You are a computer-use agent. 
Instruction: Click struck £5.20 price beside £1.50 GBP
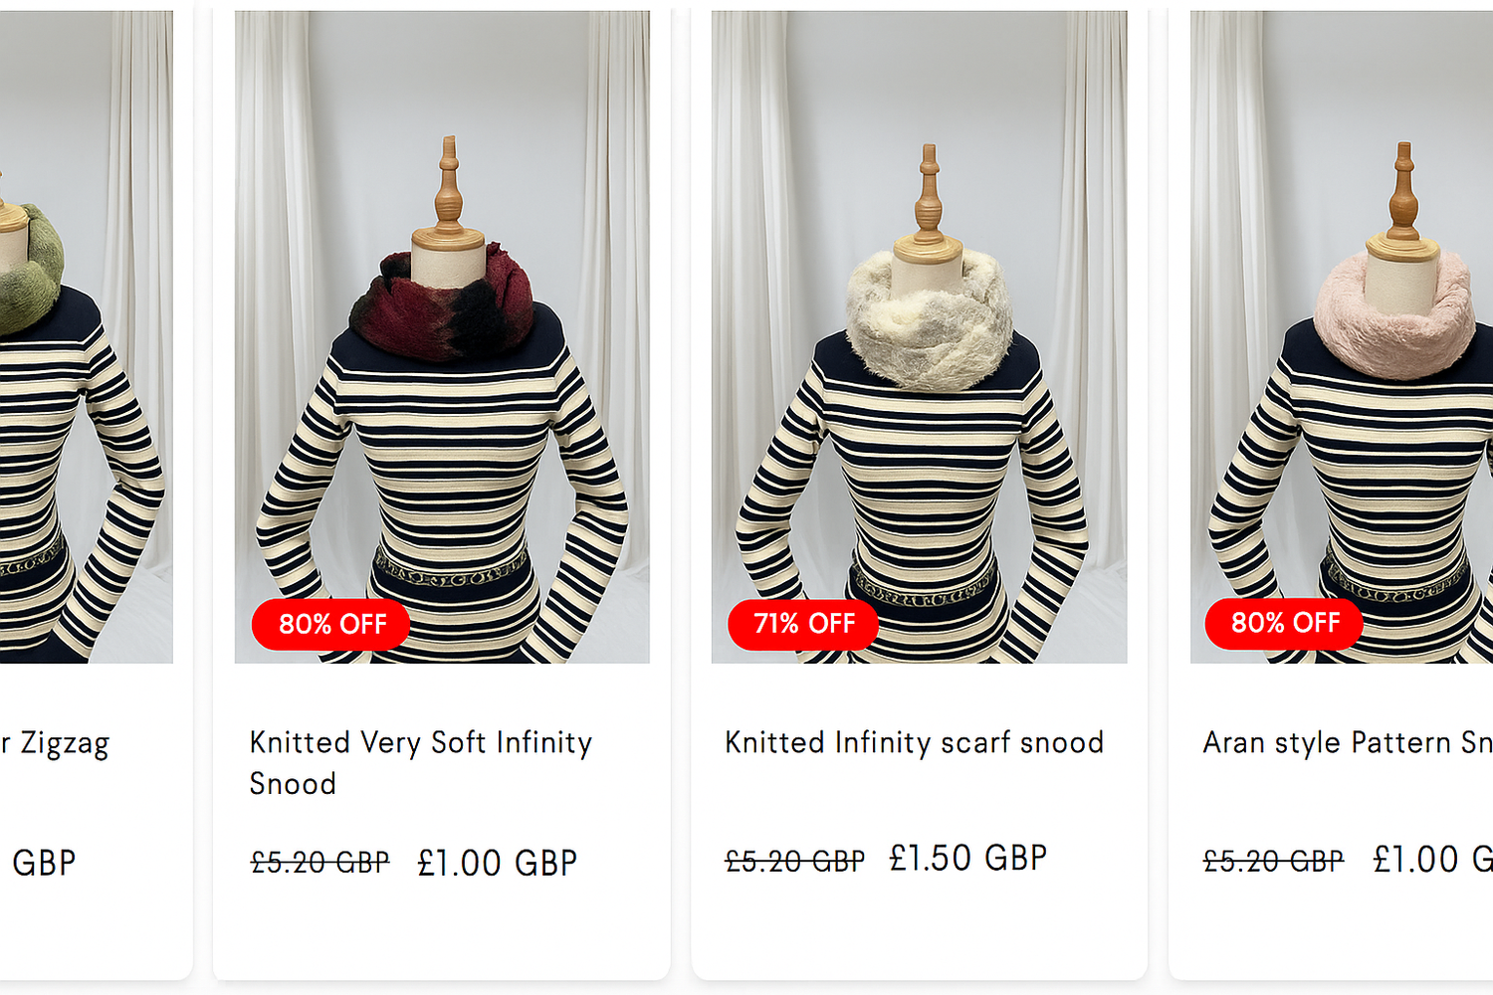(795, 861)
